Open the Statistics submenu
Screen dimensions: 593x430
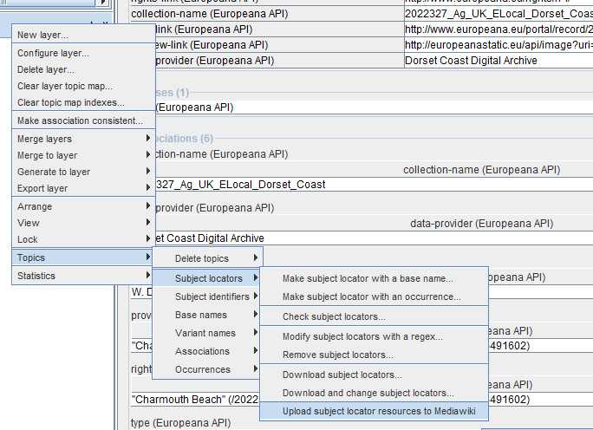pos(83,276)
